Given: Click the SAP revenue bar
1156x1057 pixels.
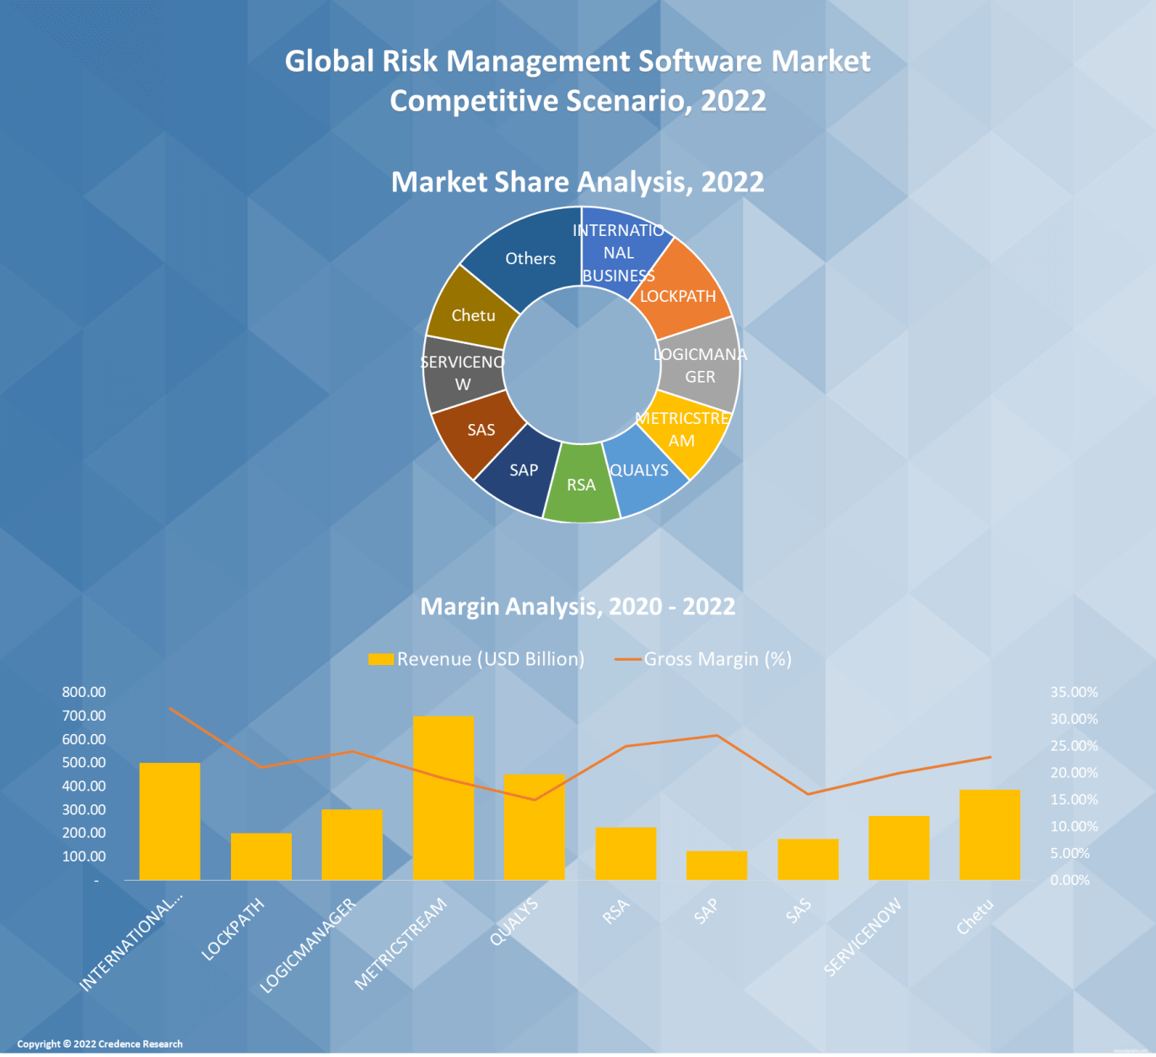Looking at the screenshot, I should coord(717,866).
